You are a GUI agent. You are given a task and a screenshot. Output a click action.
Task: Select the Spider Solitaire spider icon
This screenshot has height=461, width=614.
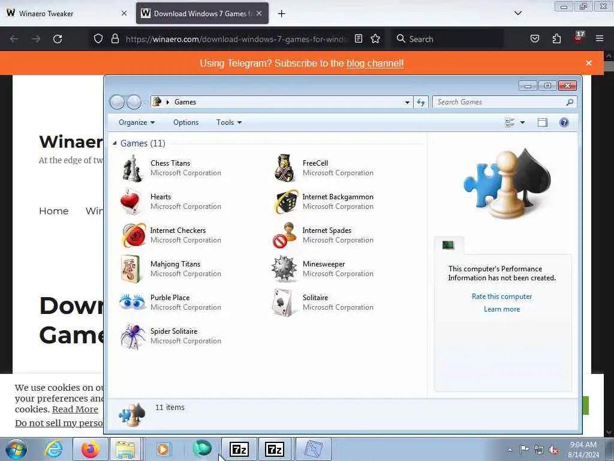(x=133, y=336)
